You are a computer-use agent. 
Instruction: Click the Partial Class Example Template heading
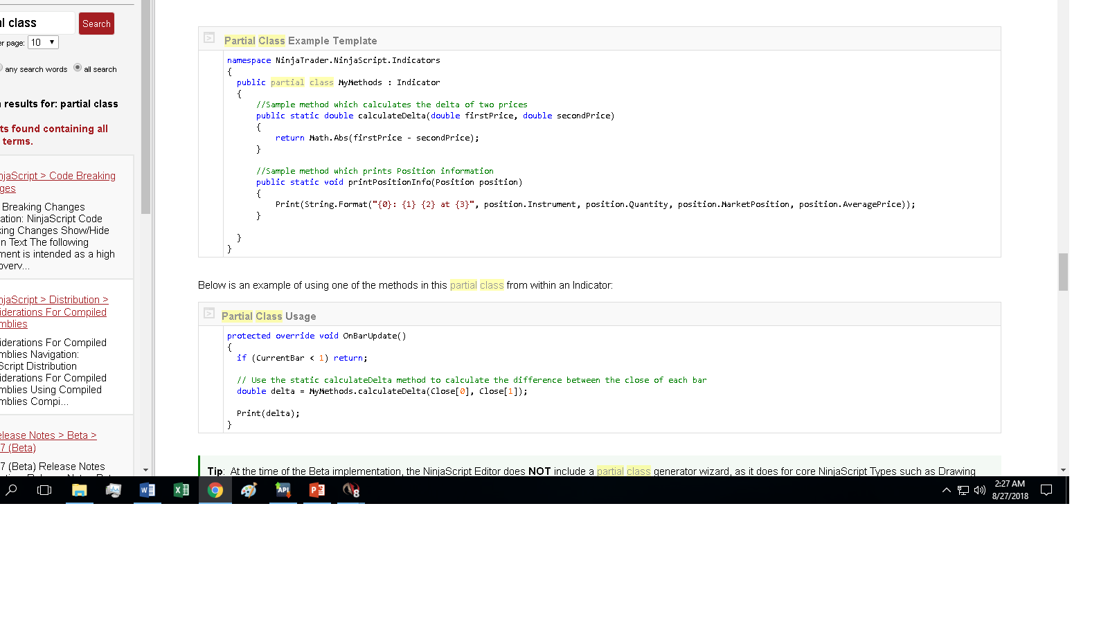301,41
